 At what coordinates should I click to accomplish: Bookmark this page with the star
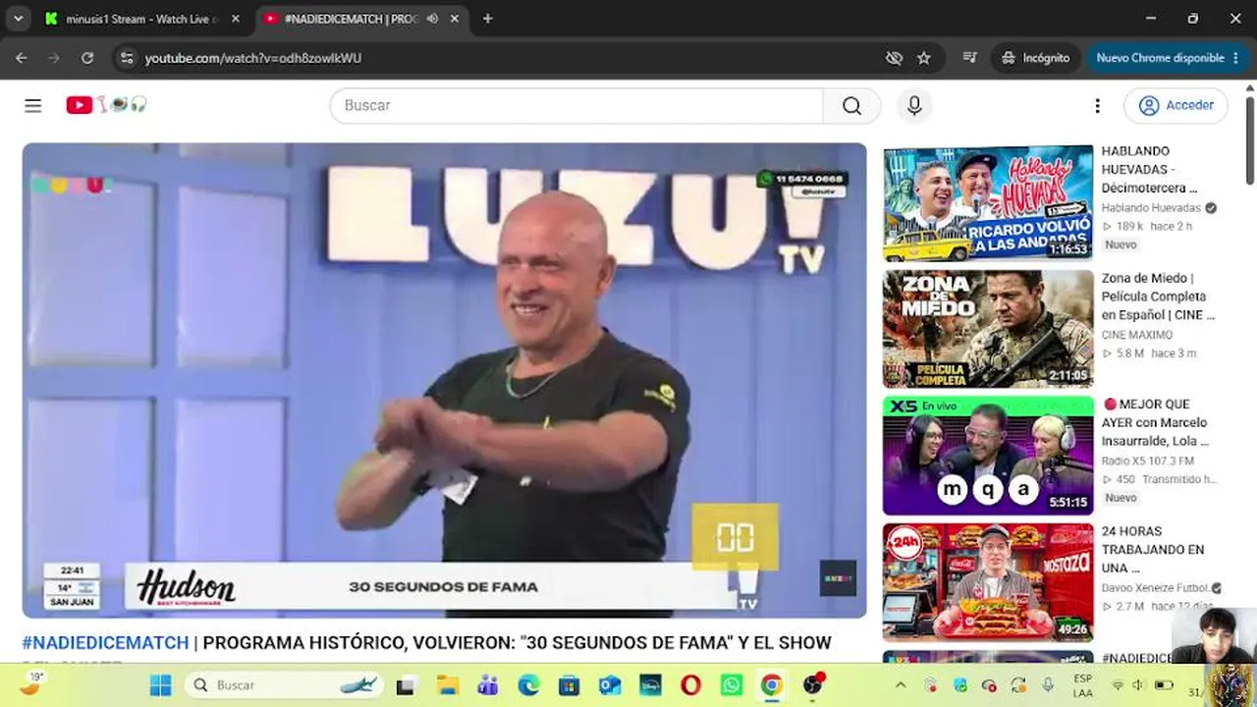tap(924, 58)
